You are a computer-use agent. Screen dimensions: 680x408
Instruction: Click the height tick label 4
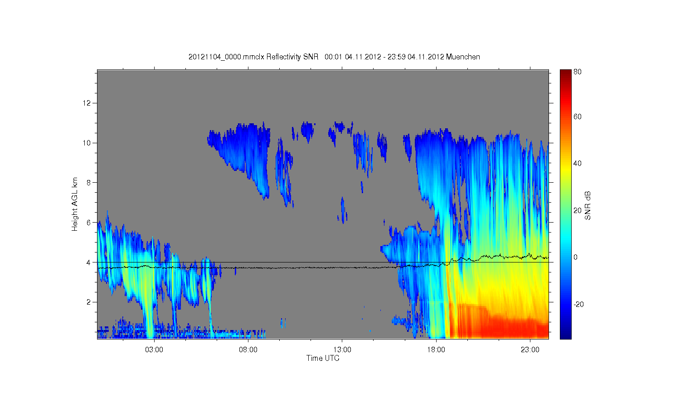pos(89,262)
